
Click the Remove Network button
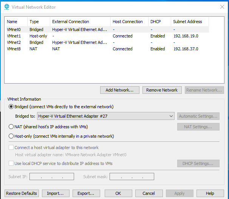[162, 90]
